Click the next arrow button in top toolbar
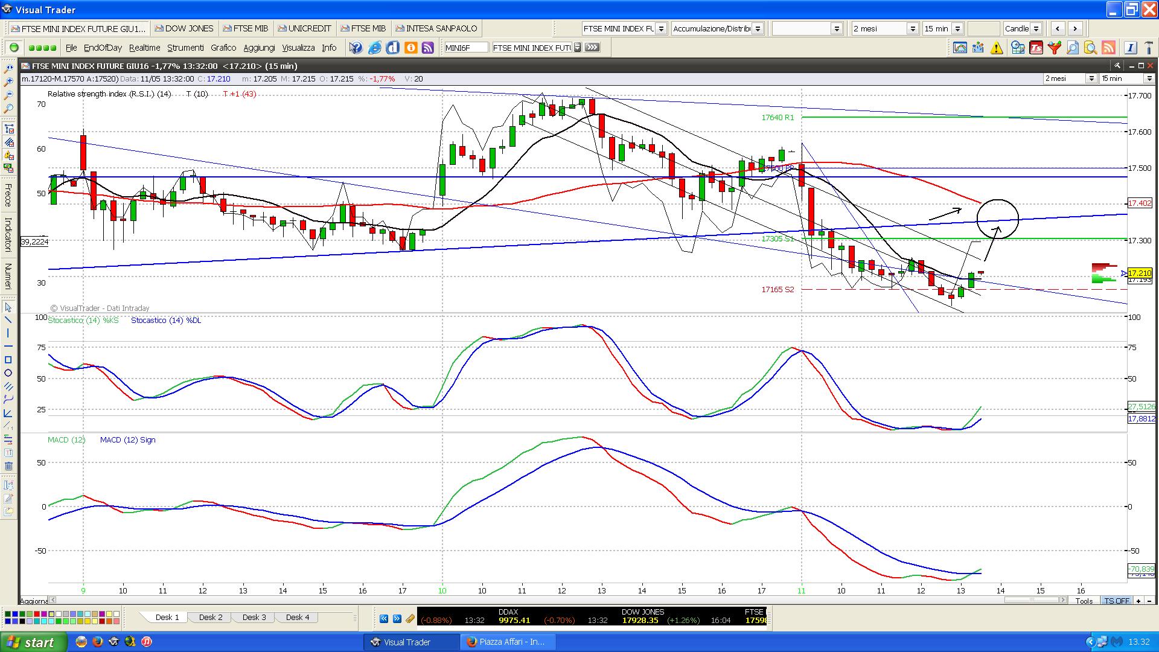This screenshot has height=652, width=1159. (x=1074, y=28)
